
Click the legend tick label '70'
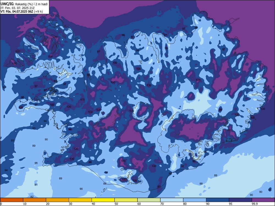pyautogui.click(x=162, y=204)
